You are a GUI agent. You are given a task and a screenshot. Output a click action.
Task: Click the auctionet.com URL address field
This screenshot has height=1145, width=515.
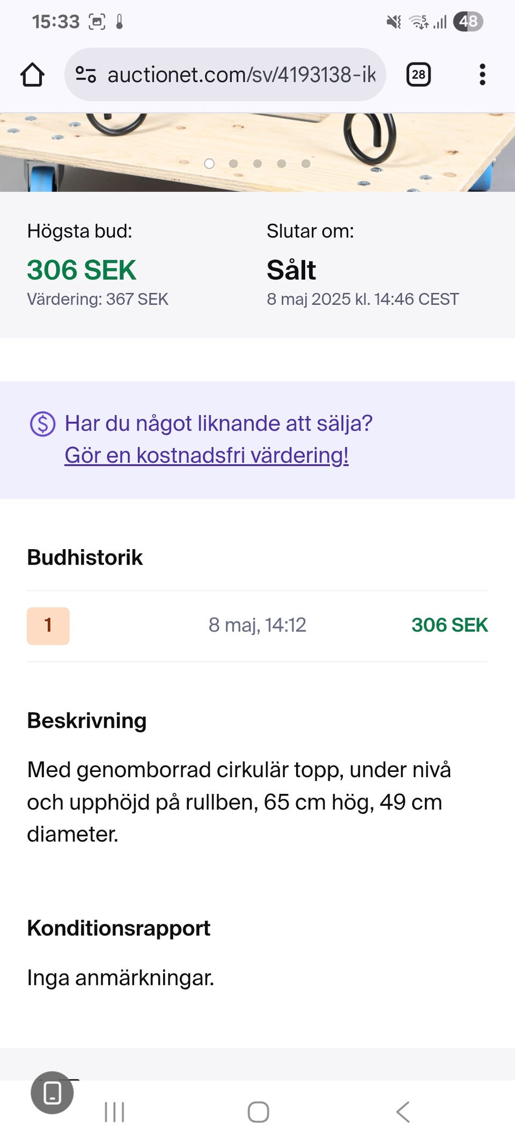point(241,75)
